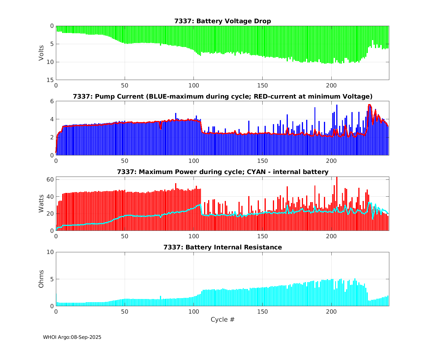Click the 6 tick on the pump current axis
Viewport: 430px width, 344px height.
(52, 101)
